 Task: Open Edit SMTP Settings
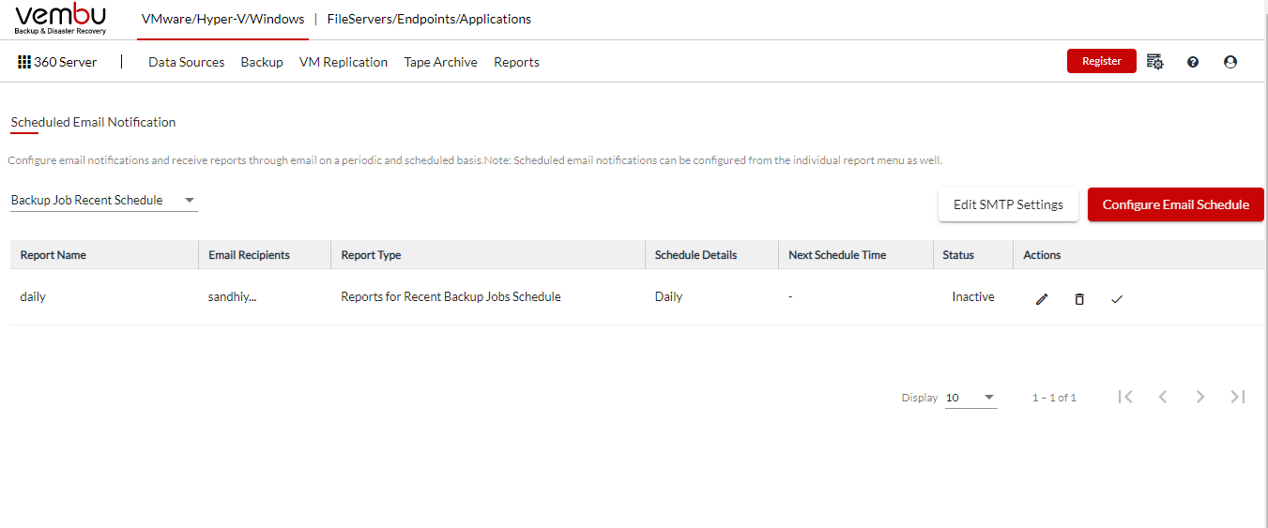[x=1008, y=204]
